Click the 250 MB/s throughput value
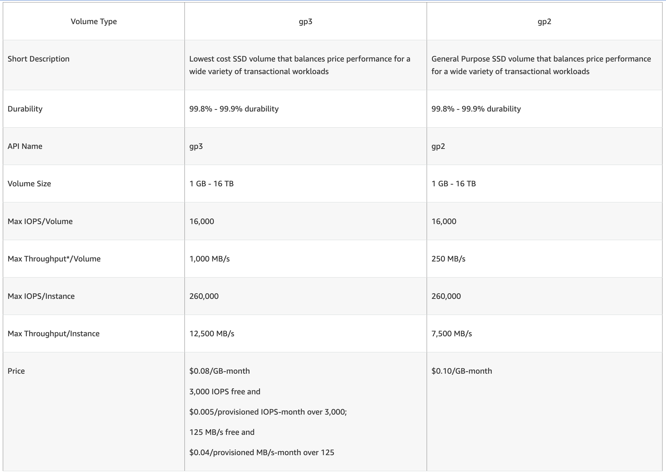 pos(448,259)
